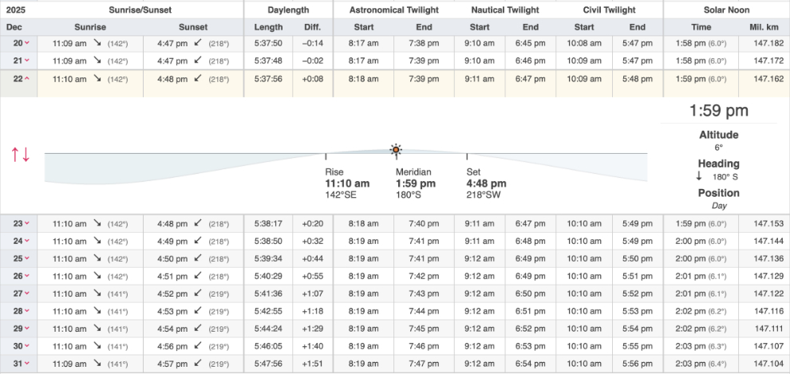The height and width of the screenshot is (374, 790).
Task: Click the sun icon on the daylight graph
Action: coord(396,149)
